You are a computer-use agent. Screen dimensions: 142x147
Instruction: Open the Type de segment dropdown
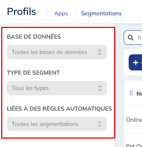point(57,88)
